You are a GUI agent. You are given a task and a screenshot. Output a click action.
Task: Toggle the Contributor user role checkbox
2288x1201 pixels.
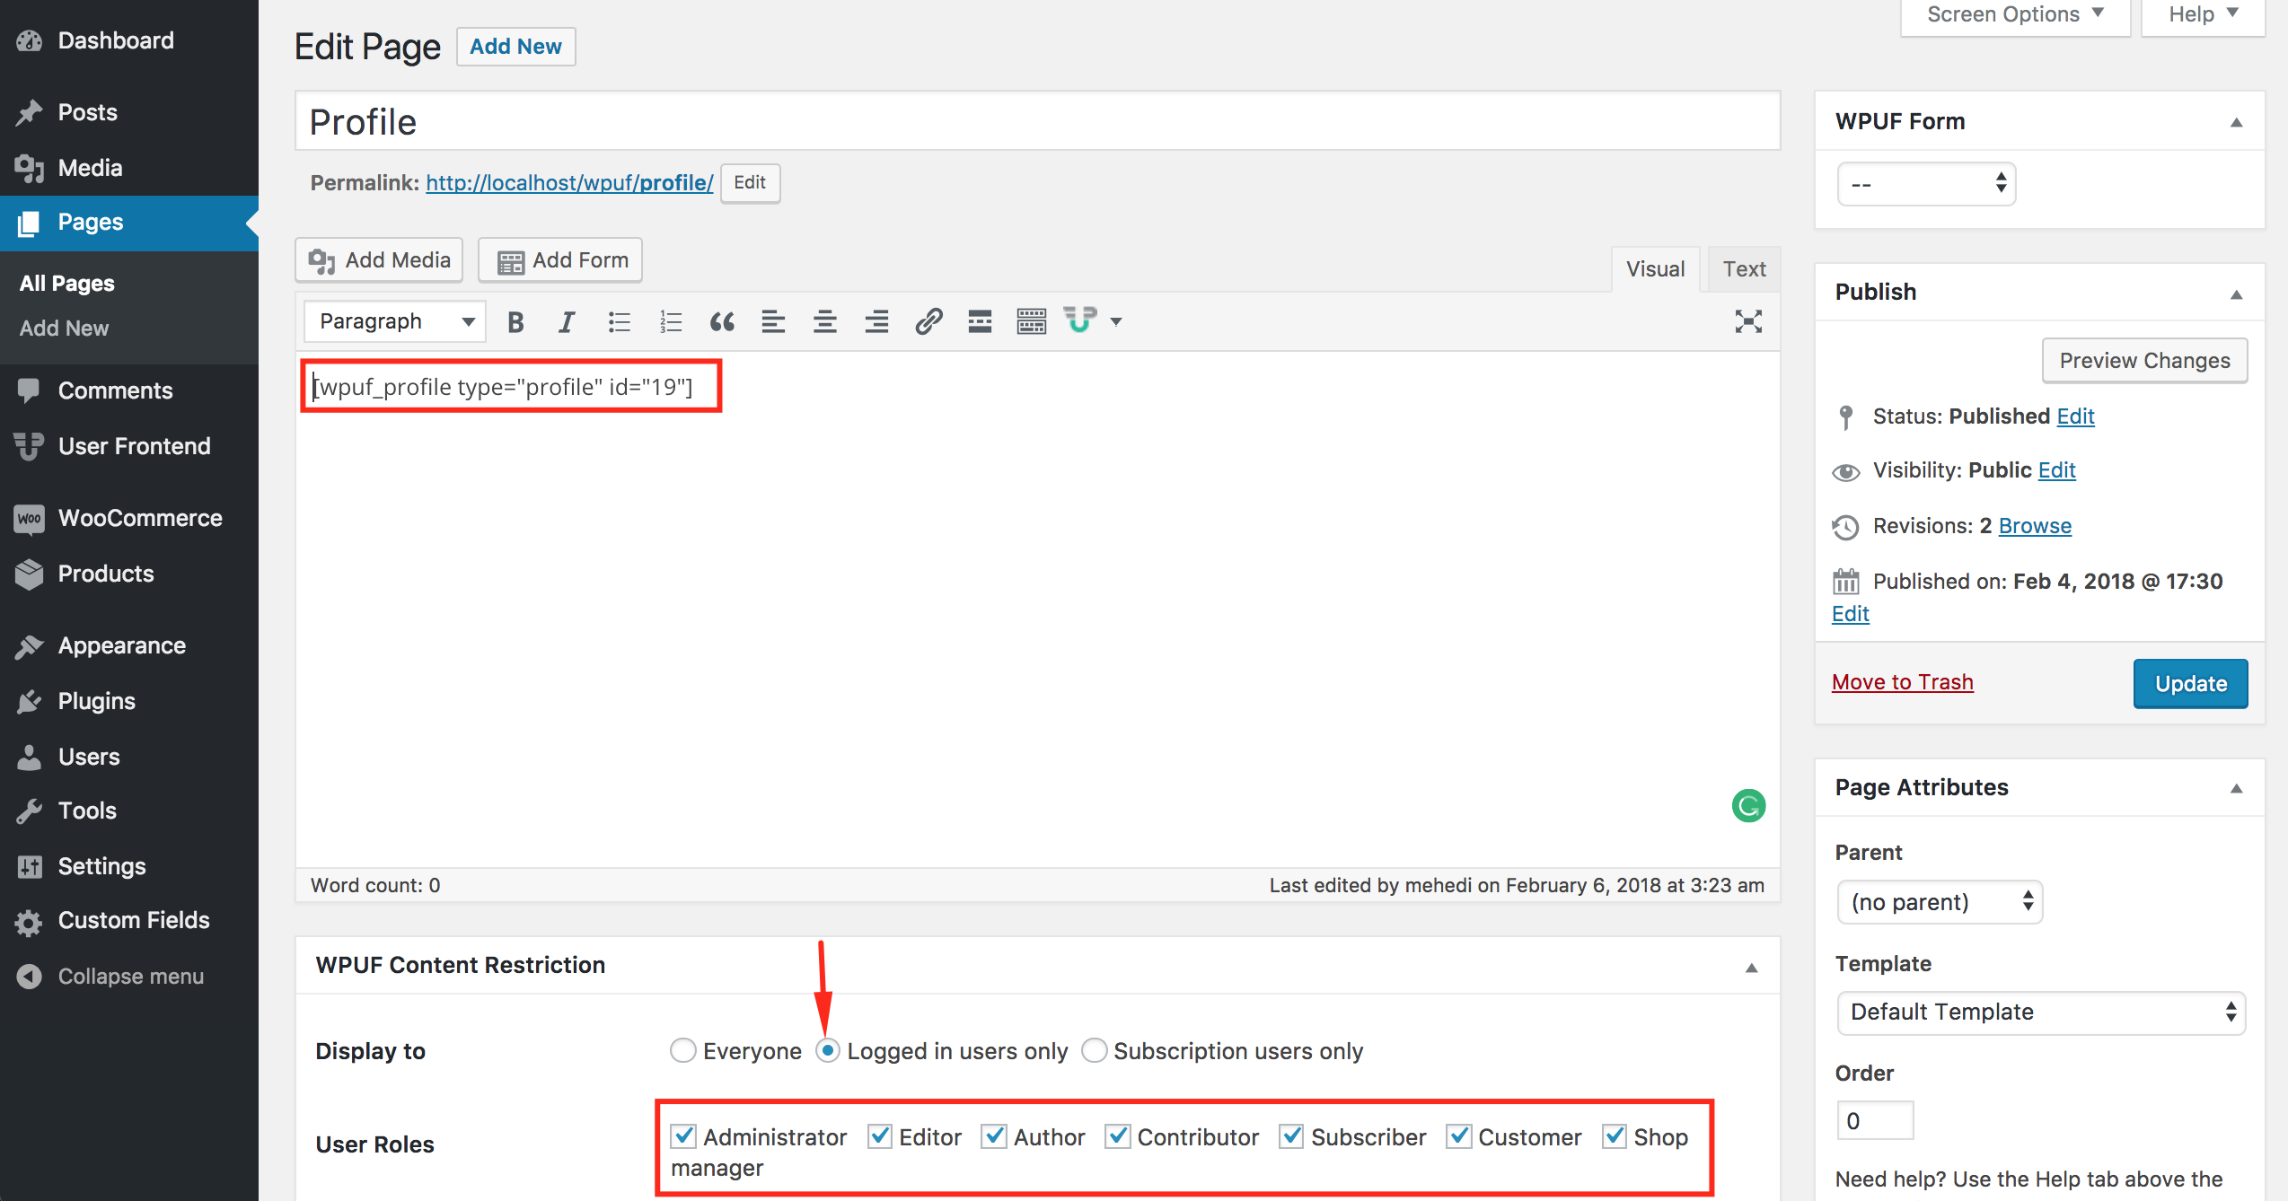(x=1117, y=1136)
